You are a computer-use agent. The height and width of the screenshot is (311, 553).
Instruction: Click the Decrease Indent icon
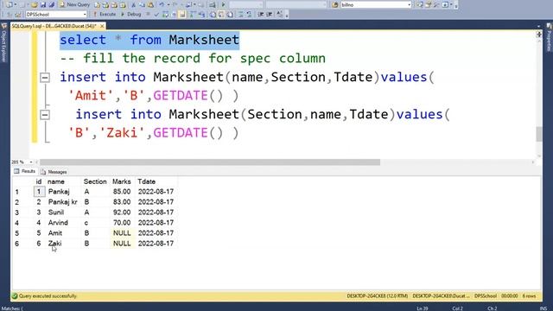coord(260,15)
